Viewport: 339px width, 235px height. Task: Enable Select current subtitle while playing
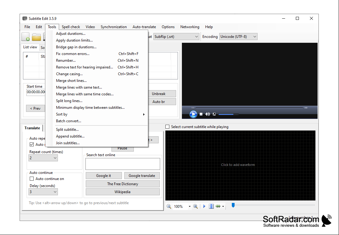pos(167,127)
